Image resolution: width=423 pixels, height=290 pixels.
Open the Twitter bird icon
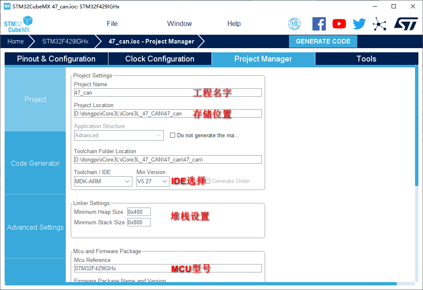359,24
